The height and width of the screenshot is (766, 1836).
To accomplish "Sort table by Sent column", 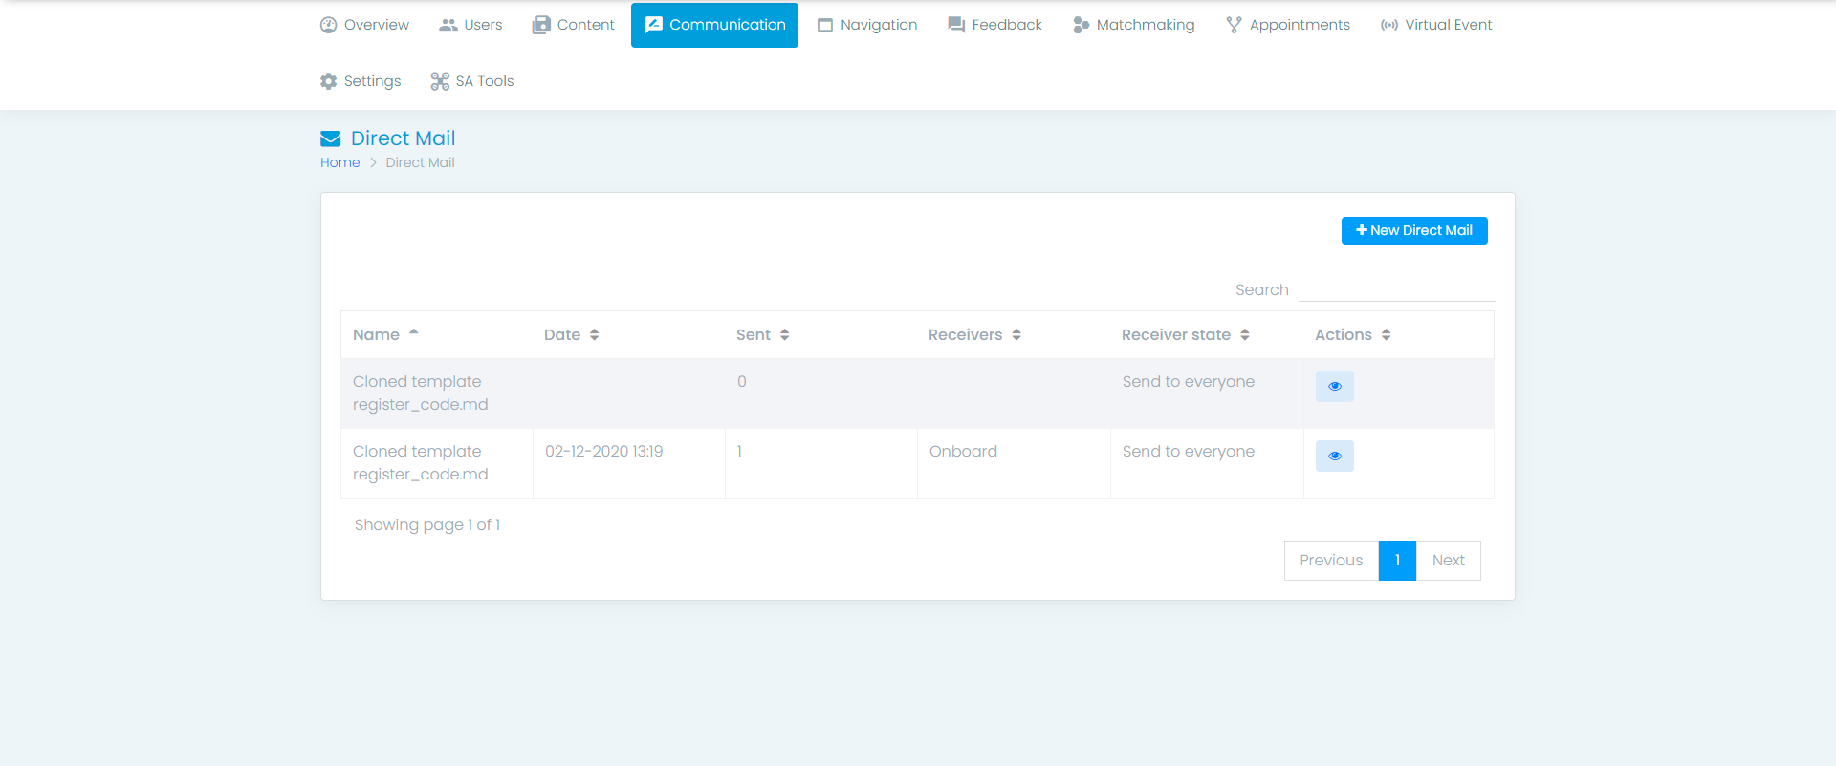I will pyautogui.click(x=820, y=334).
